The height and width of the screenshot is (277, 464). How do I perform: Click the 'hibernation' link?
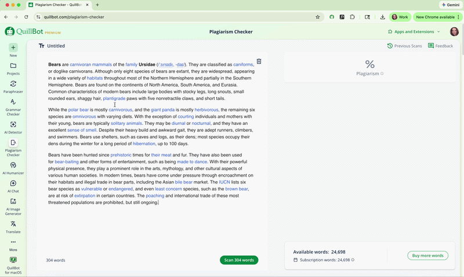click(144, 143)
